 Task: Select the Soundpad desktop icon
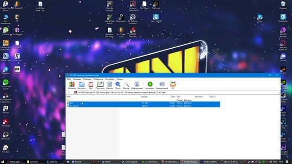5,123
